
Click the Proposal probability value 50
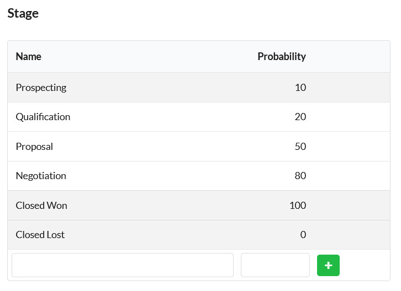click(300, 147)
